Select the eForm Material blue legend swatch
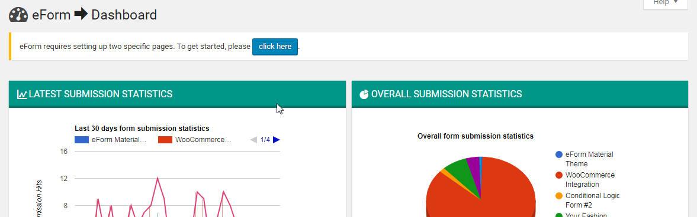 pos(81,140)
